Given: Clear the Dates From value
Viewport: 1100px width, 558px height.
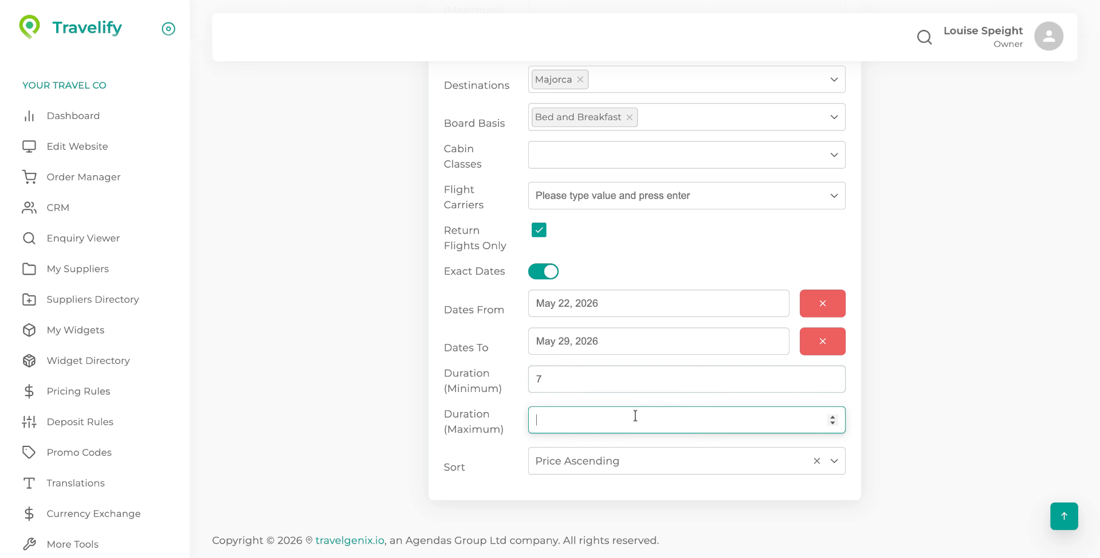Looking at the screenshot, I should click(x=822, y=303).
